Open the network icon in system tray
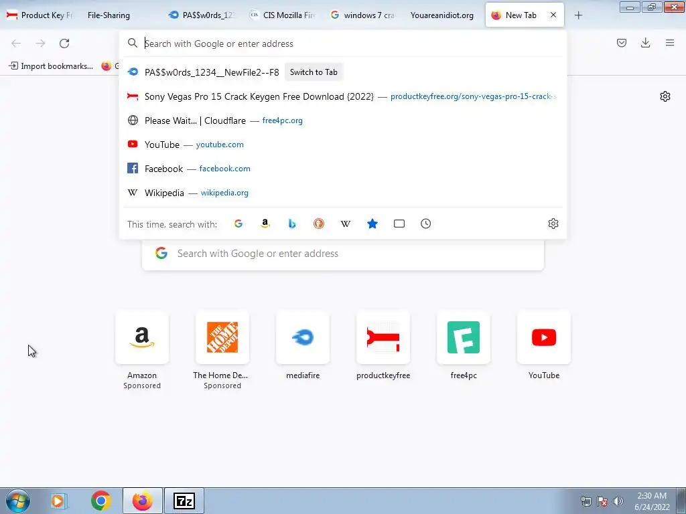The image size is (686, 514). click(586, 501)
